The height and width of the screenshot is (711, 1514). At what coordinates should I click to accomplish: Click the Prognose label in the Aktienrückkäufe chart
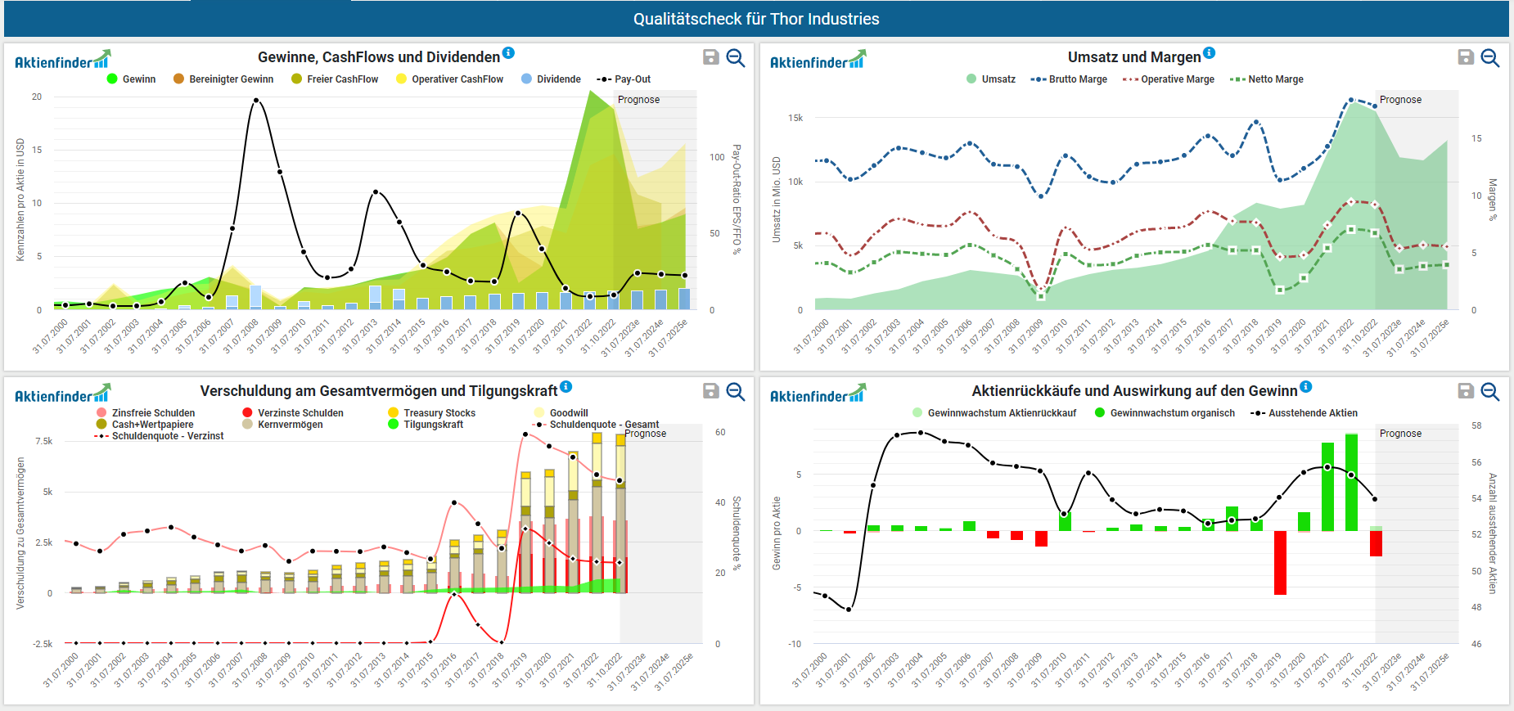tap(1400, 434)
